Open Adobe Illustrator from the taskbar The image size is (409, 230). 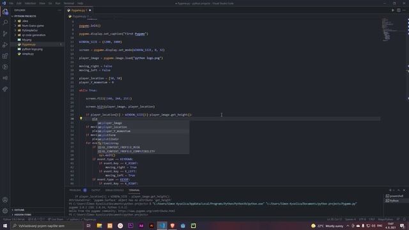pyautogui.click(x=151, y=226)
